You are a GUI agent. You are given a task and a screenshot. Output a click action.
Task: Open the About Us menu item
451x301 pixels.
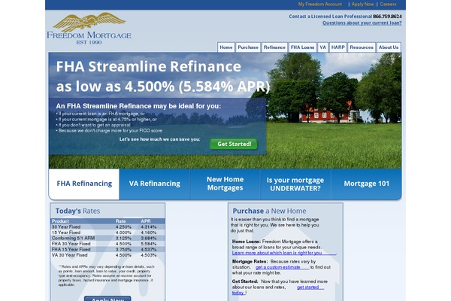click(x=389, y=47)
